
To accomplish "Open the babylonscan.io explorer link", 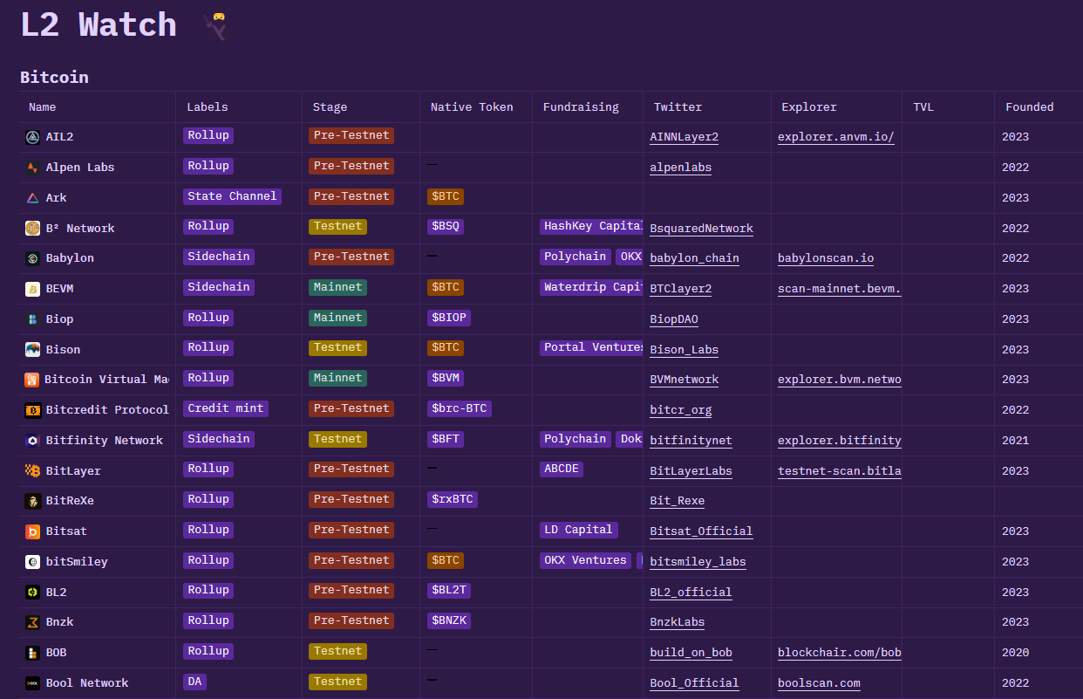I will click(826, 258).
